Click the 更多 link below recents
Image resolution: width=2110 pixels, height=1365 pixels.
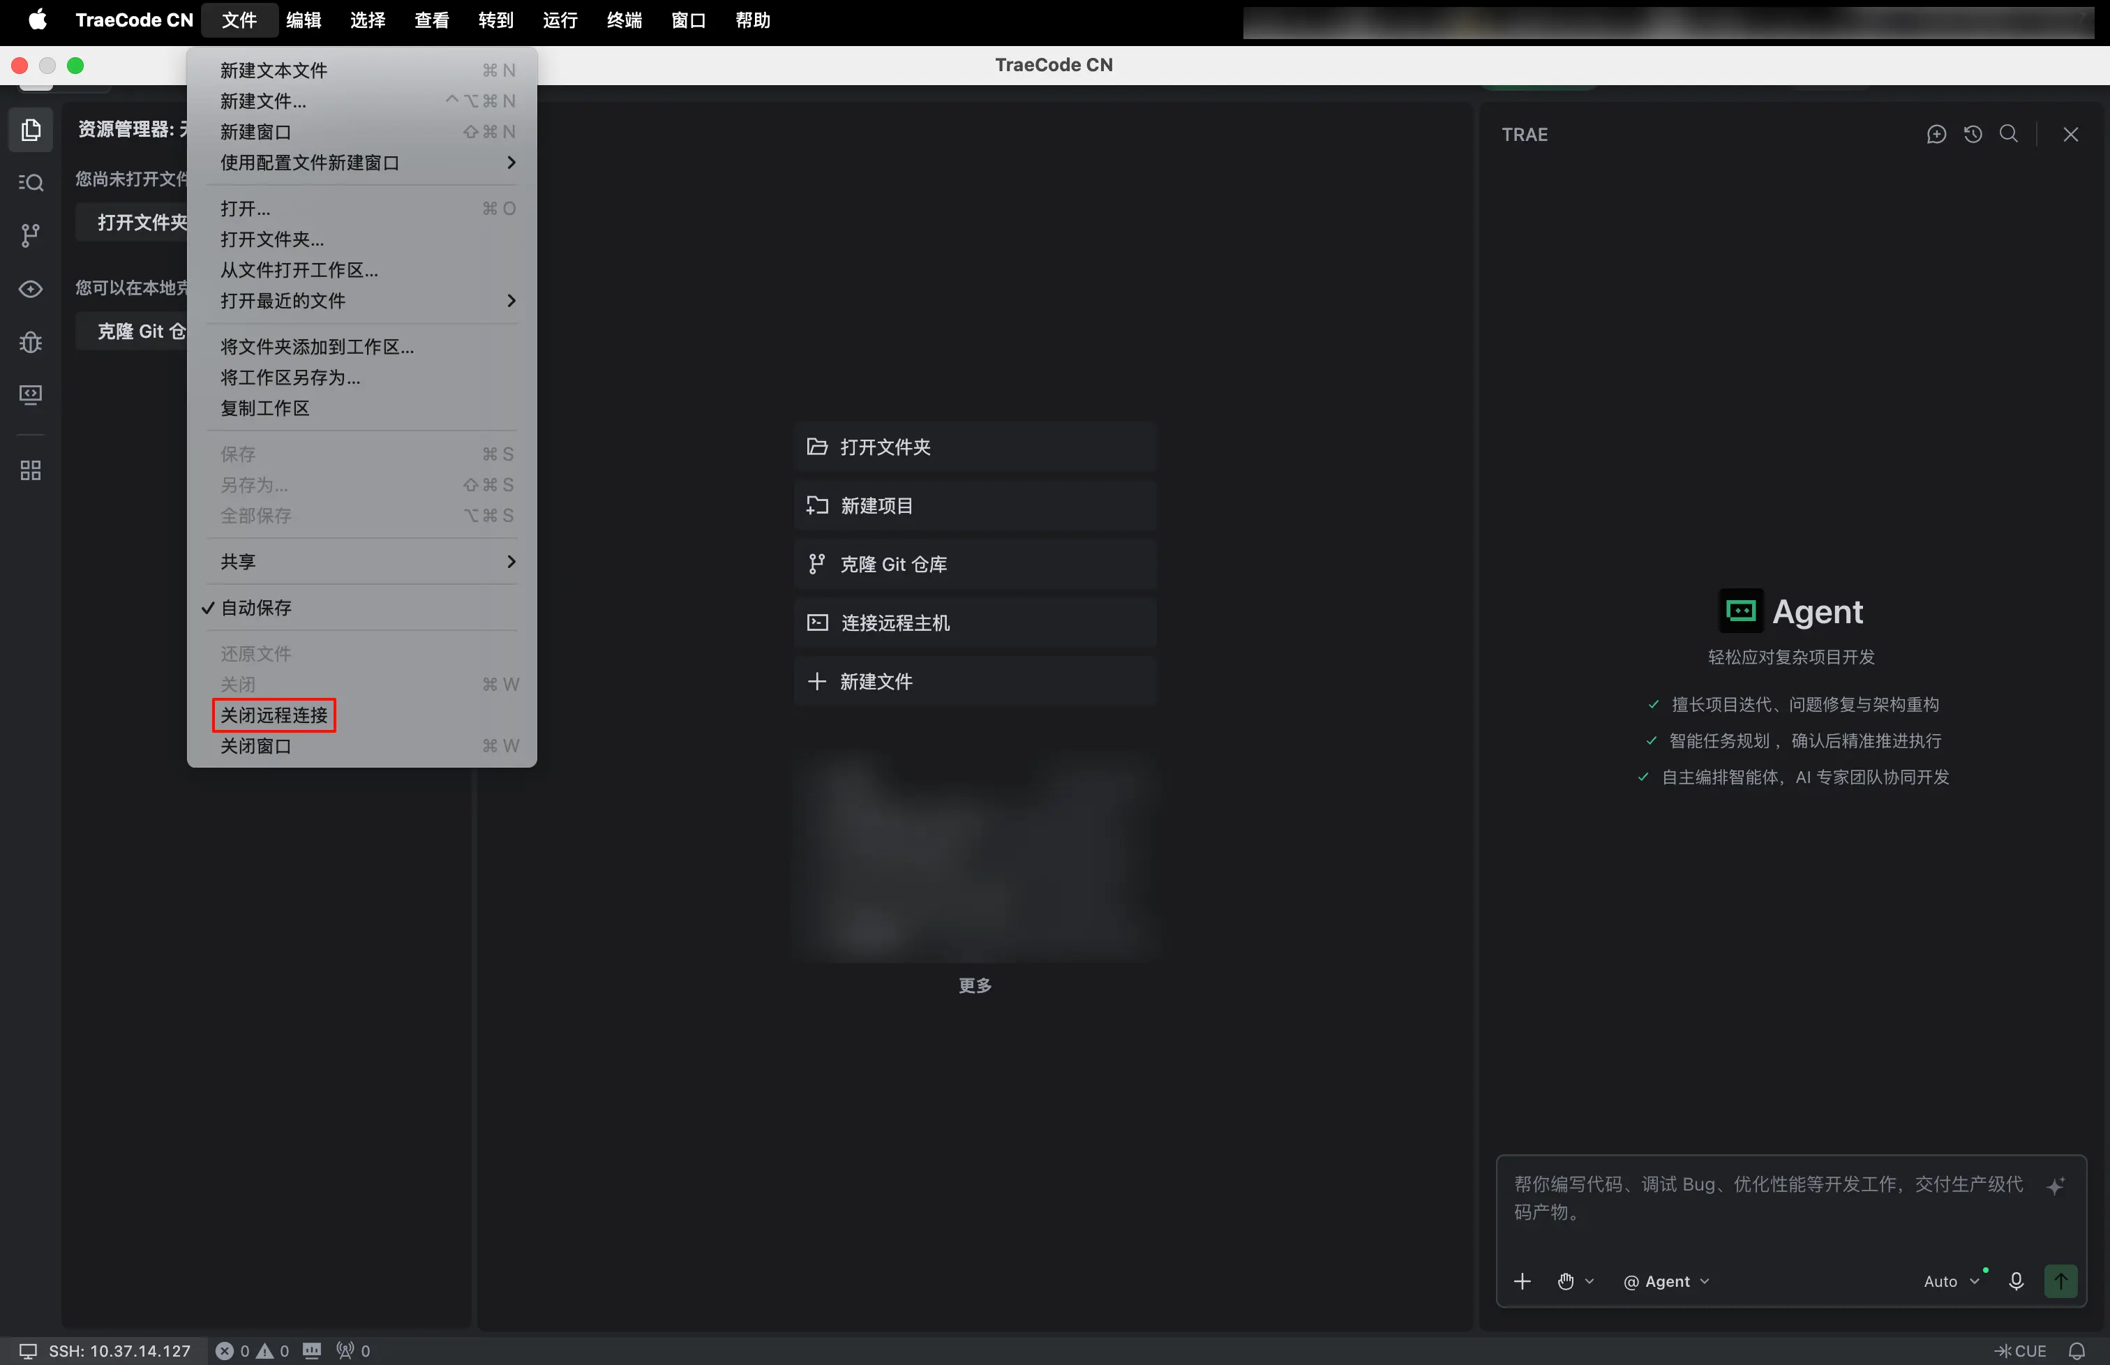pos(975,985)
